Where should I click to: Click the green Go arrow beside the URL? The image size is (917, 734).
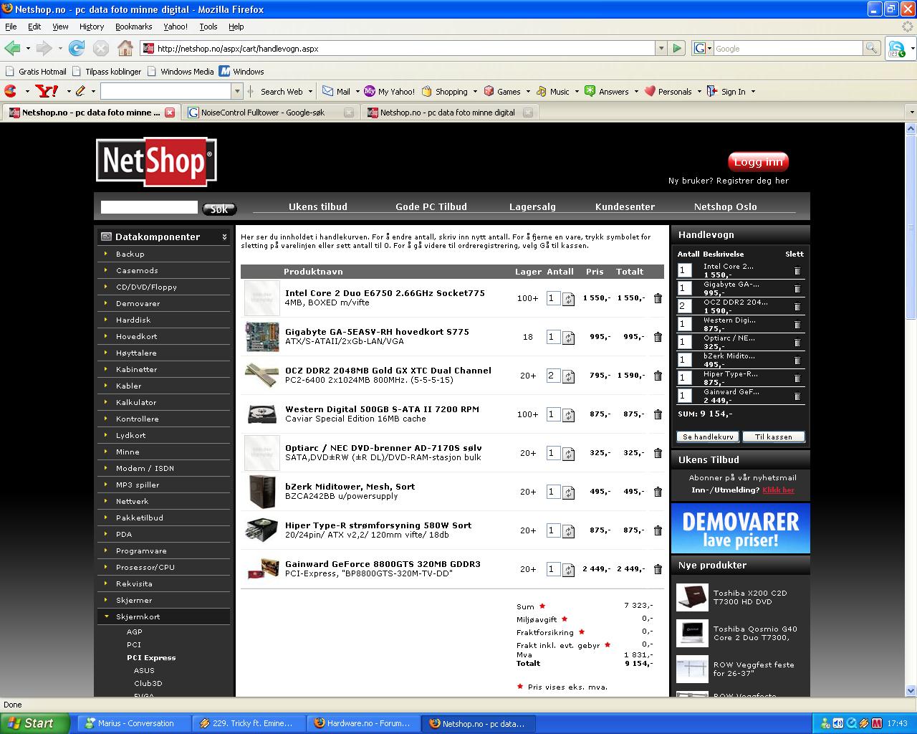[677, 48]
